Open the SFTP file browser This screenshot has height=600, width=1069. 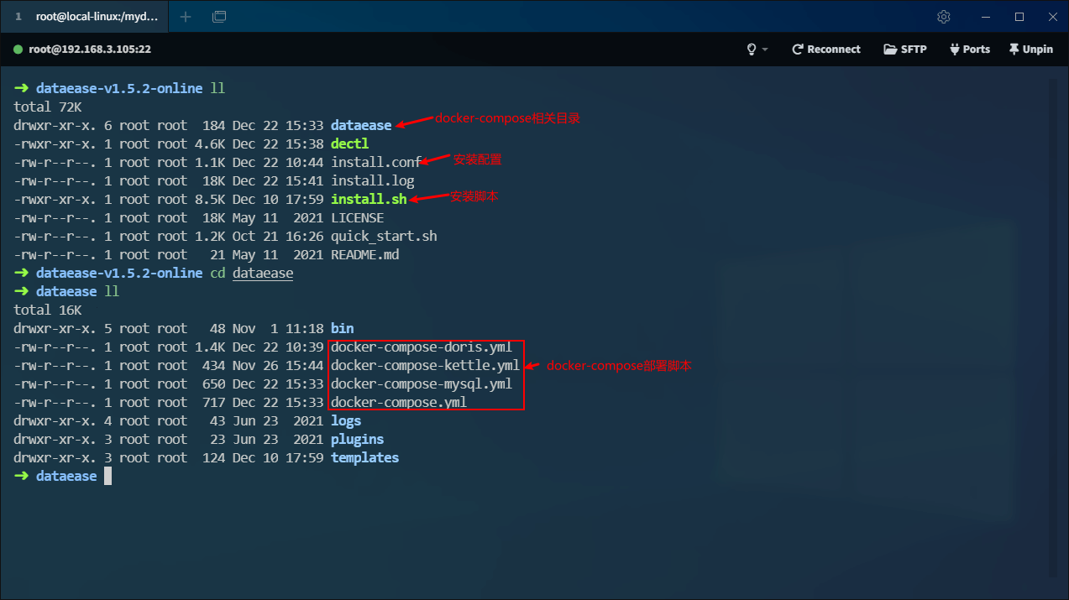pos(905,50)
